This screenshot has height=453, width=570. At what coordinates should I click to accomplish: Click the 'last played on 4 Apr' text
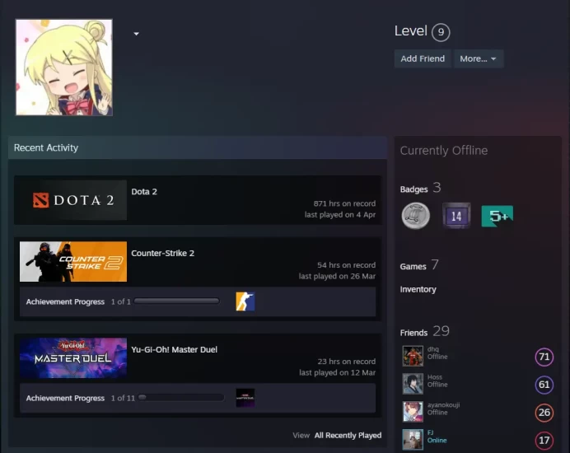tap(340, 215)
